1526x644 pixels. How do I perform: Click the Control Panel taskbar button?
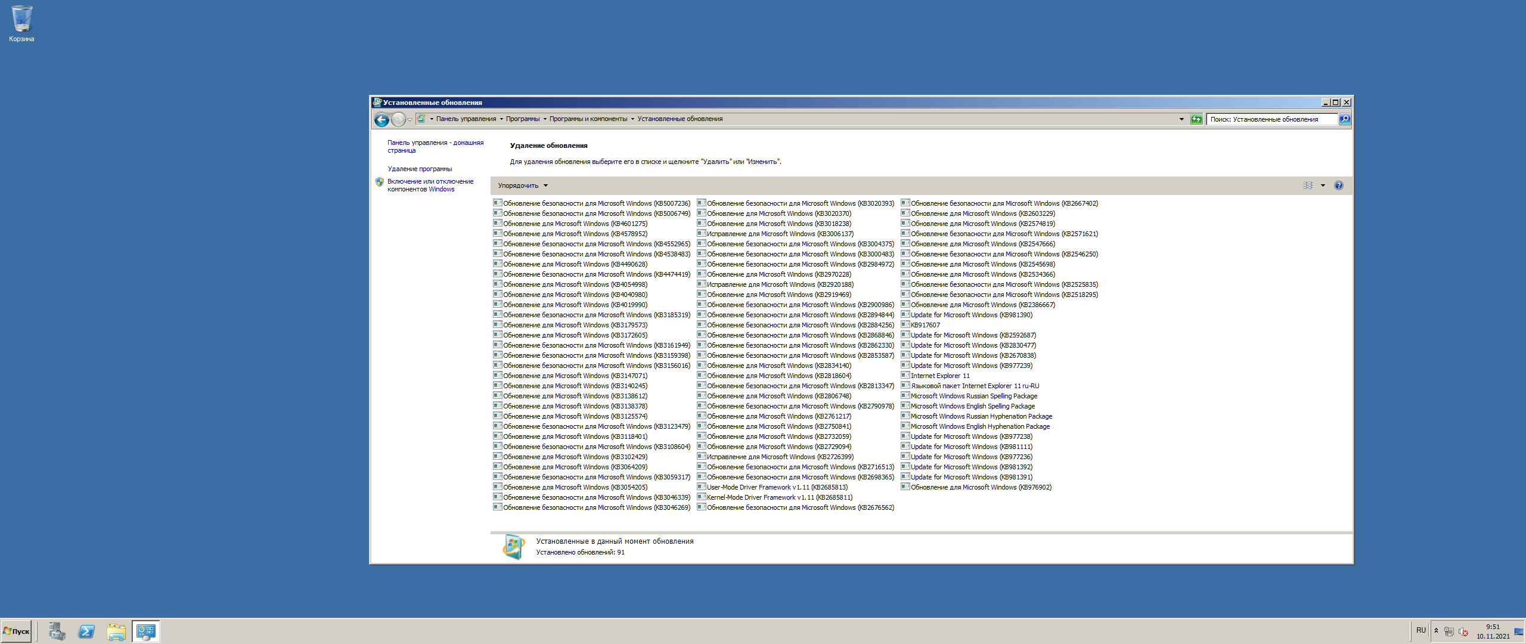coord(145,631)
